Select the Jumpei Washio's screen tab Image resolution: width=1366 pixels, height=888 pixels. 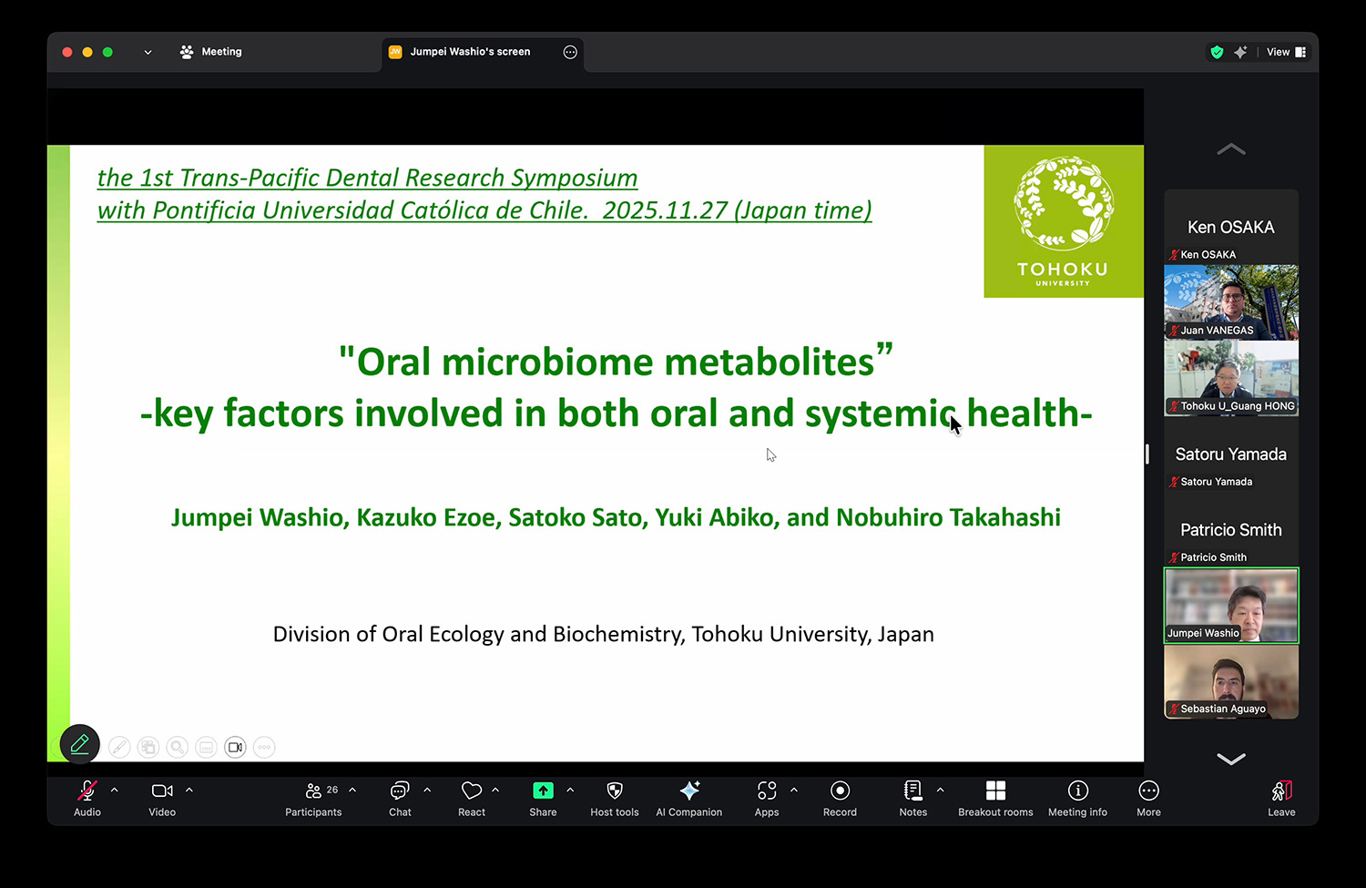[470, 52]
